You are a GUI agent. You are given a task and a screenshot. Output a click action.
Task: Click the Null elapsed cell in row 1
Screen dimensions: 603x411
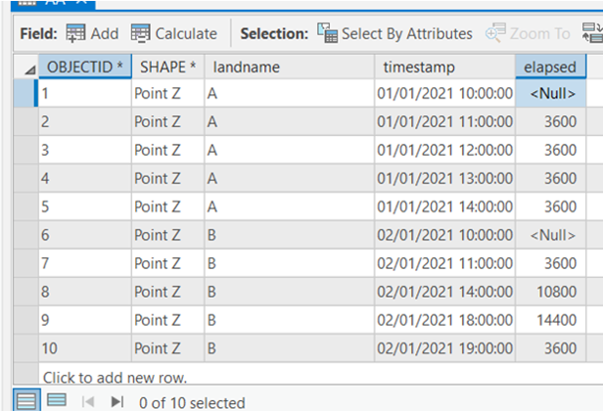click(x=553, y=94)
